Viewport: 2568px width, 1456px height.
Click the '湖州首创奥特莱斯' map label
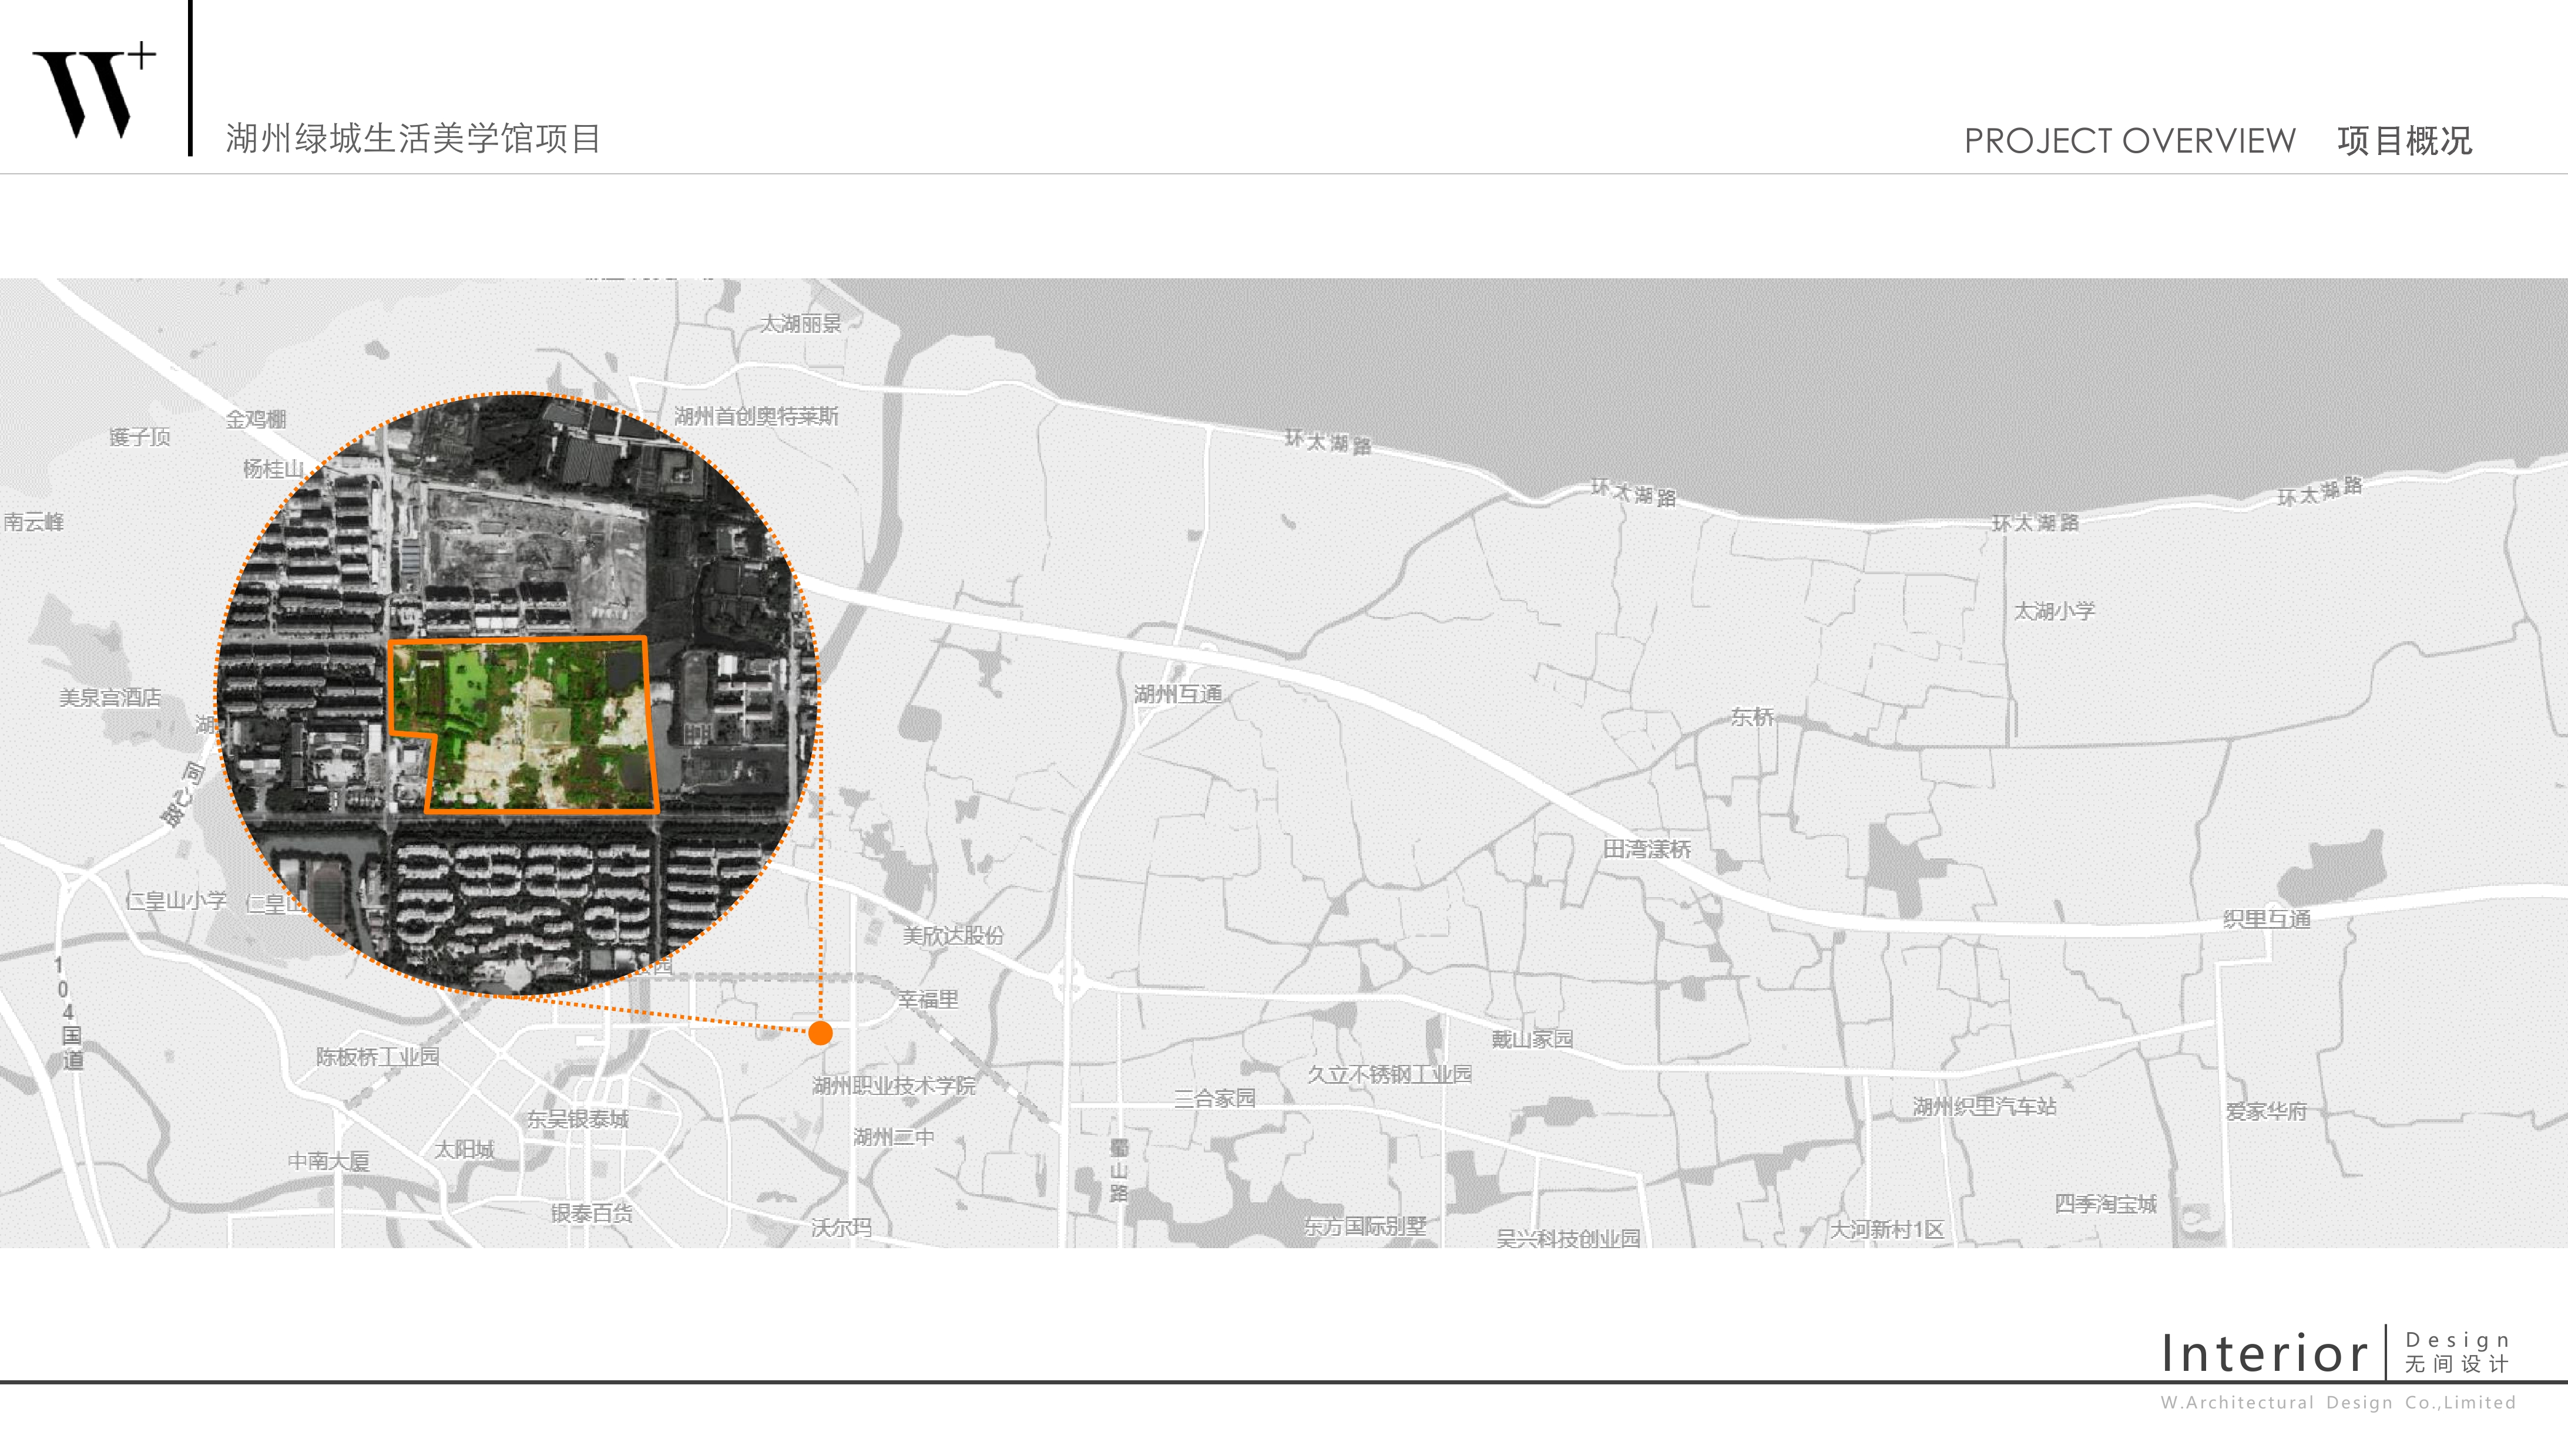tap(756, 416)
